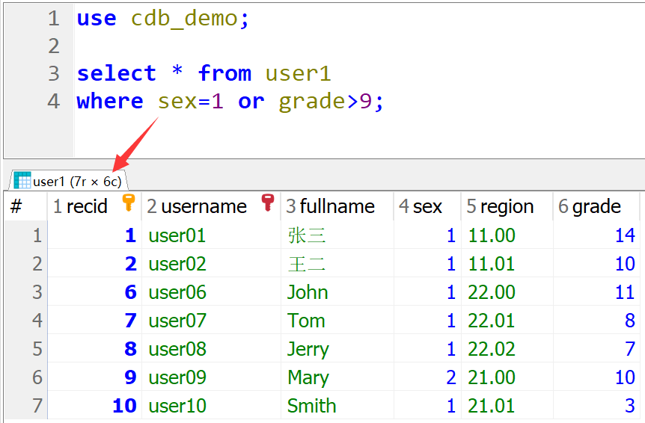Click line number 3 in the editor gutter
645x423 pixels.
(53, 73)
